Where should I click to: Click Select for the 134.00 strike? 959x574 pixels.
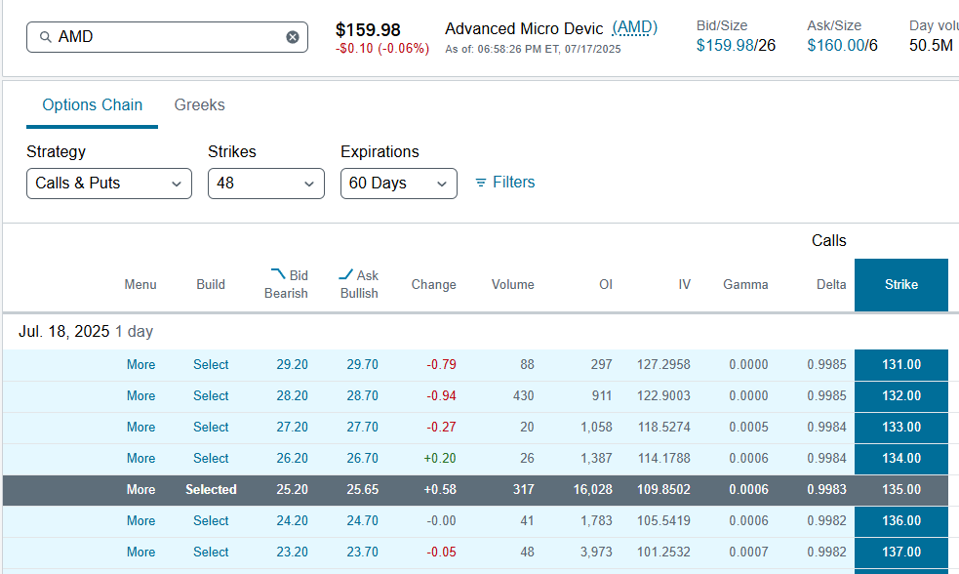pyautogui.click(x=211, y=459)
